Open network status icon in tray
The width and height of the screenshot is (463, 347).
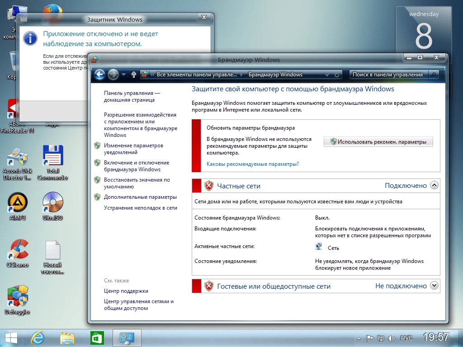381,338
